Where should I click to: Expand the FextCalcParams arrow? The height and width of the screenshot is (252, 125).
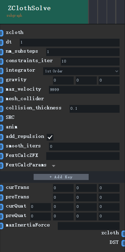[54, 166]
